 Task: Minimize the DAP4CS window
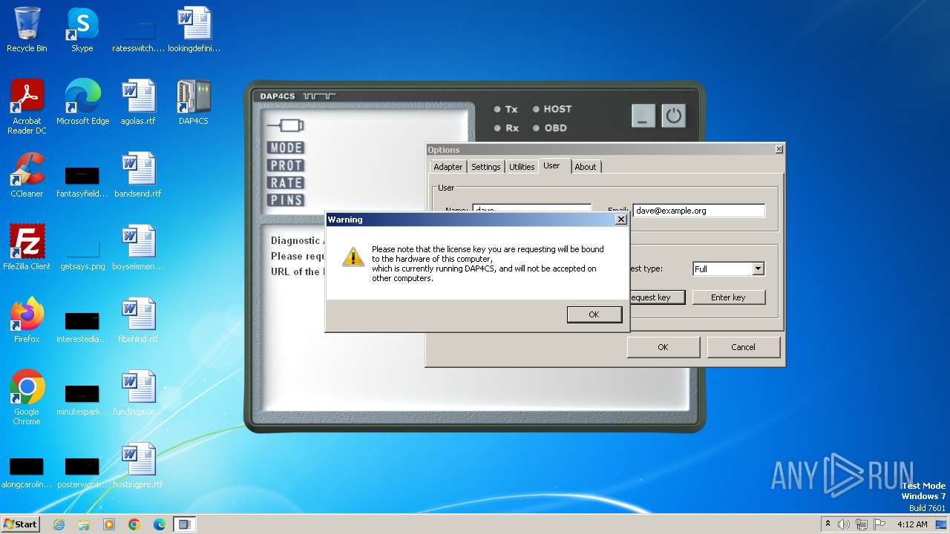pos(643,116)
